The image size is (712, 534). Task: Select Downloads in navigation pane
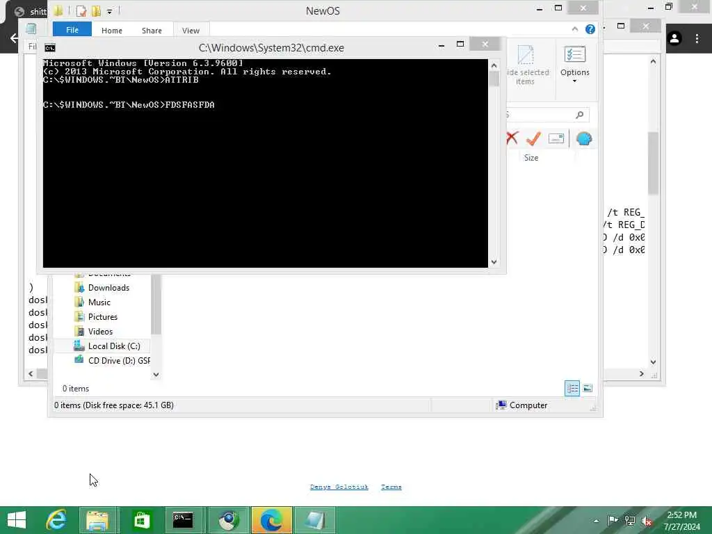pyautogui.click(x=108, y=287)
